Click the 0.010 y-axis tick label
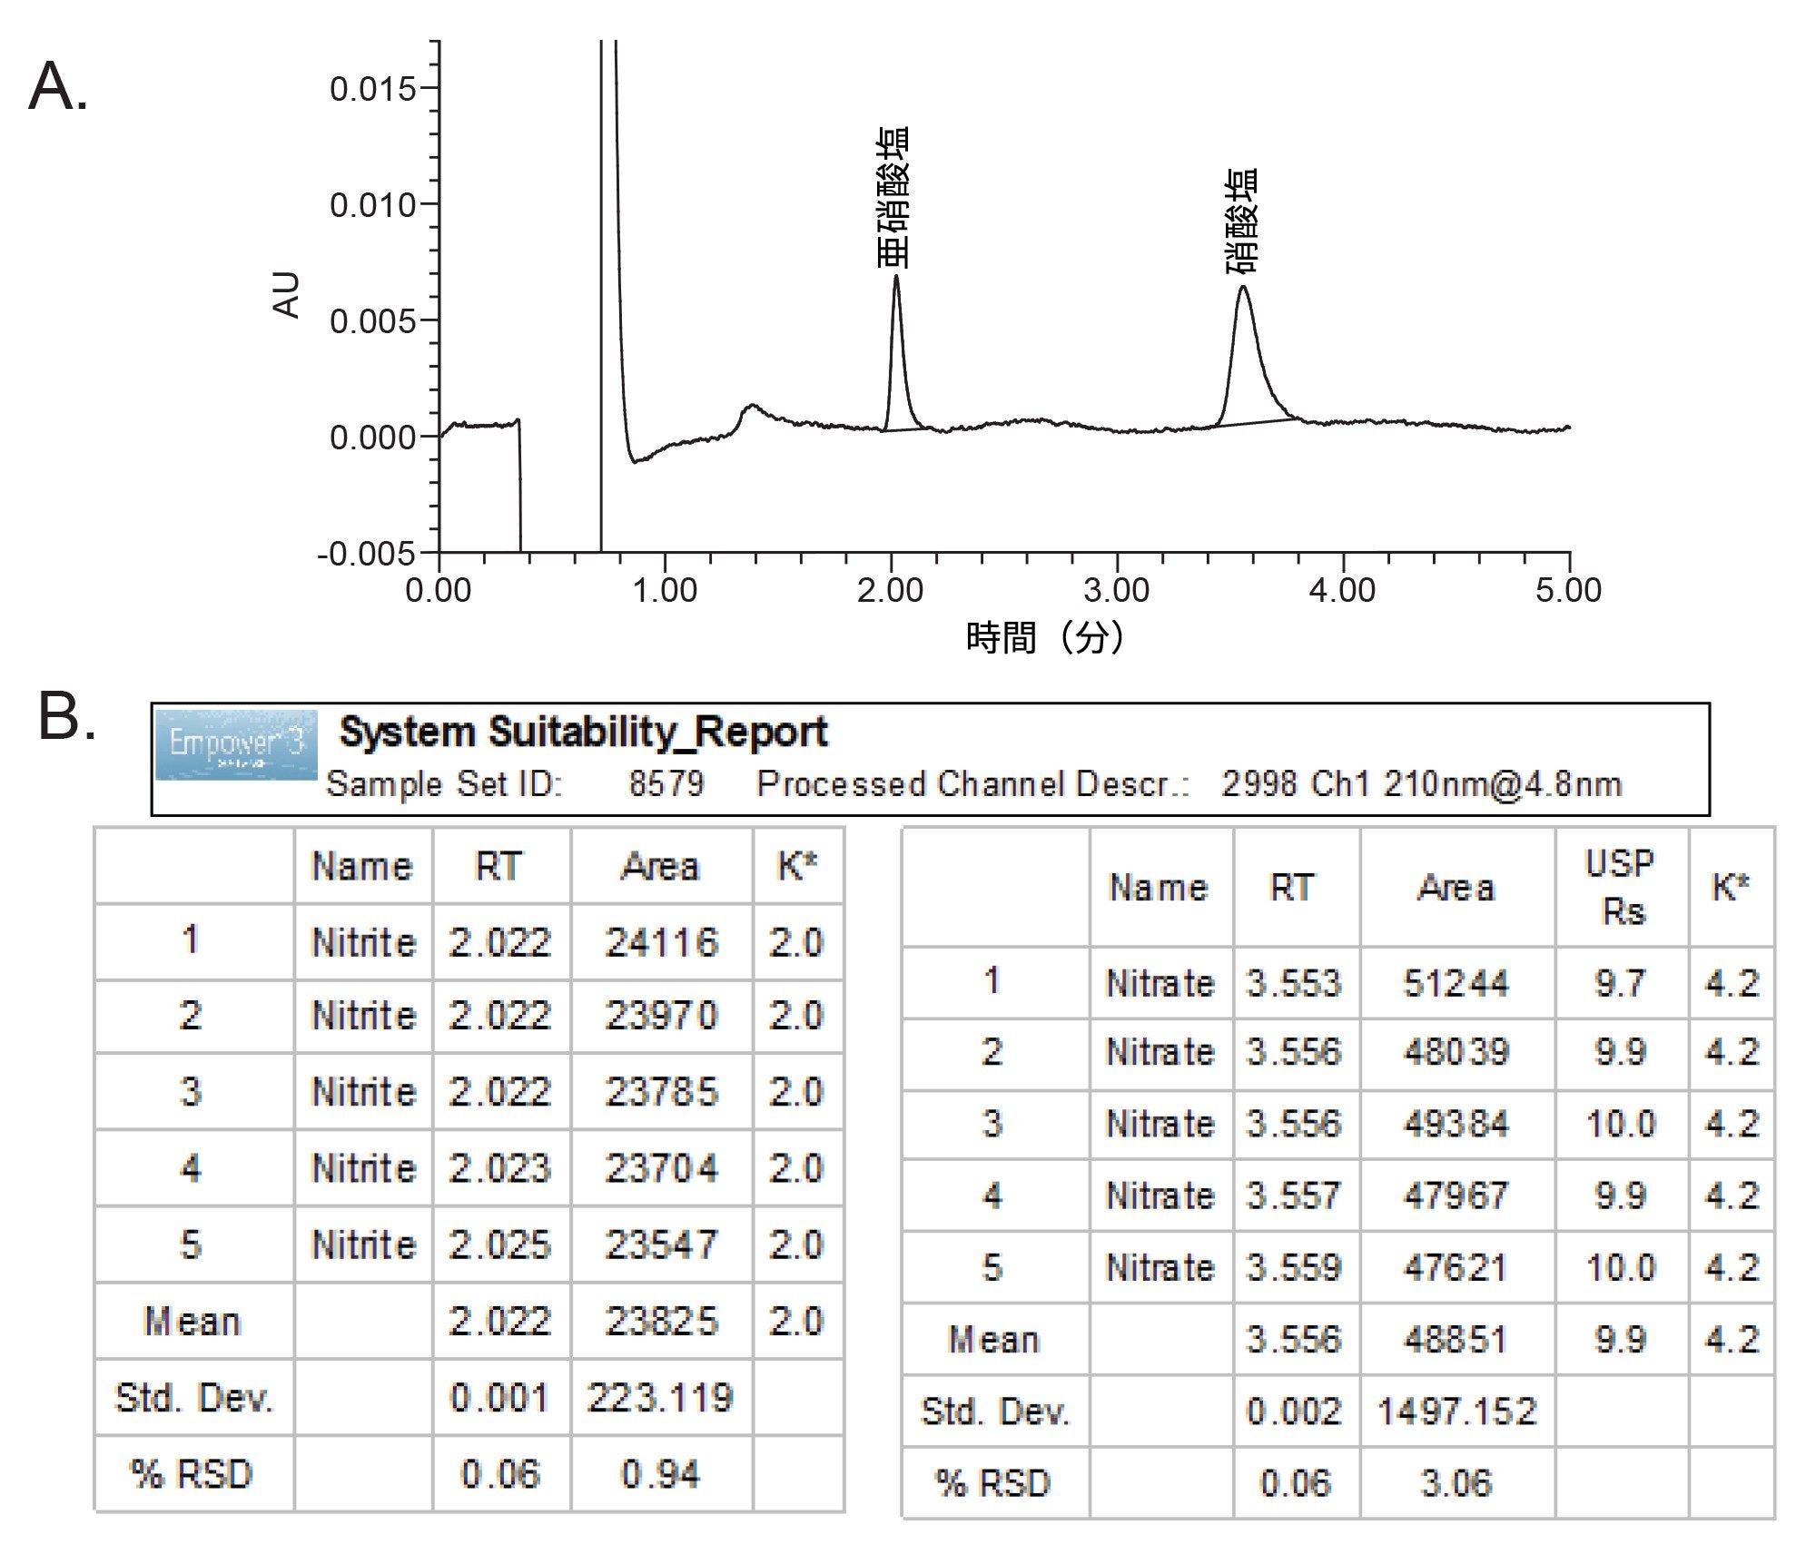Image resolution: width=1816 pixels, height=1564 pixels. (372, 205)
